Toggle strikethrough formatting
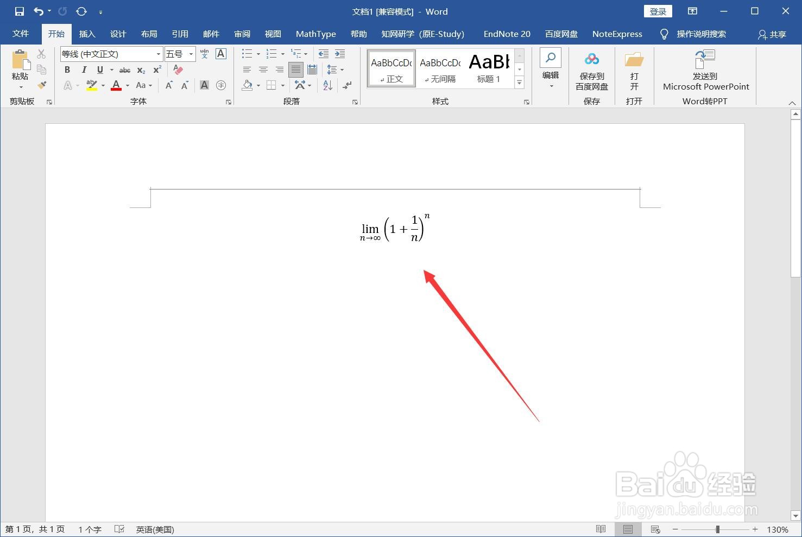 pos(125,70)
